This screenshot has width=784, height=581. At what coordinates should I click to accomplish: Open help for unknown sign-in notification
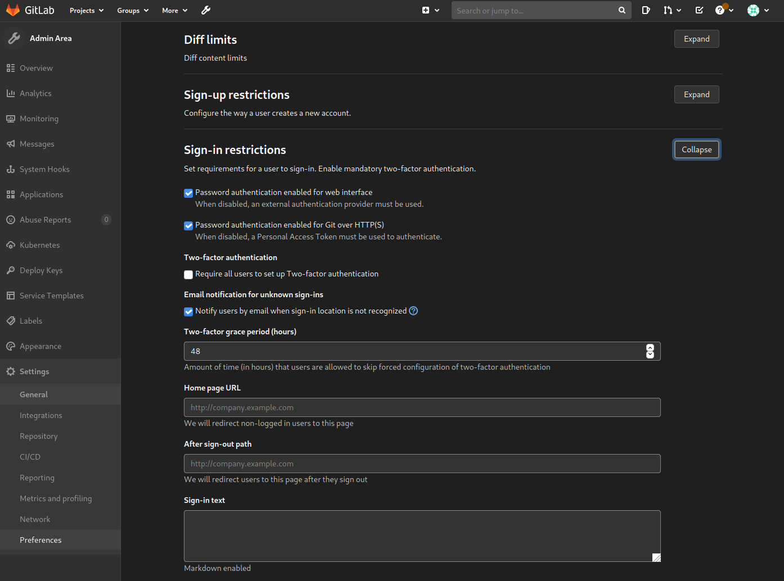(x=413, y=311)
